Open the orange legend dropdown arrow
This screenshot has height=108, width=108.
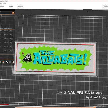(13, 13)
